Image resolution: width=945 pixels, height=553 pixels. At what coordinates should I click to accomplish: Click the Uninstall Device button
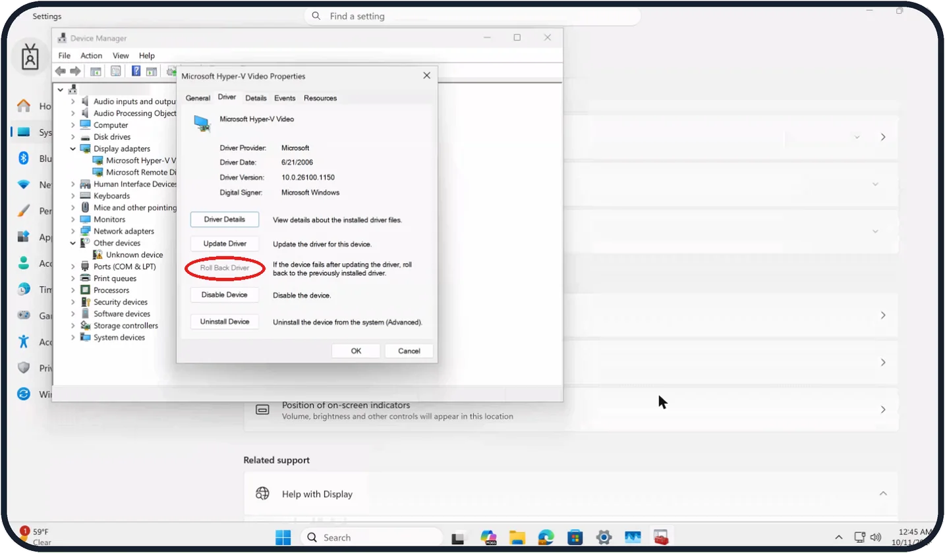225,322
